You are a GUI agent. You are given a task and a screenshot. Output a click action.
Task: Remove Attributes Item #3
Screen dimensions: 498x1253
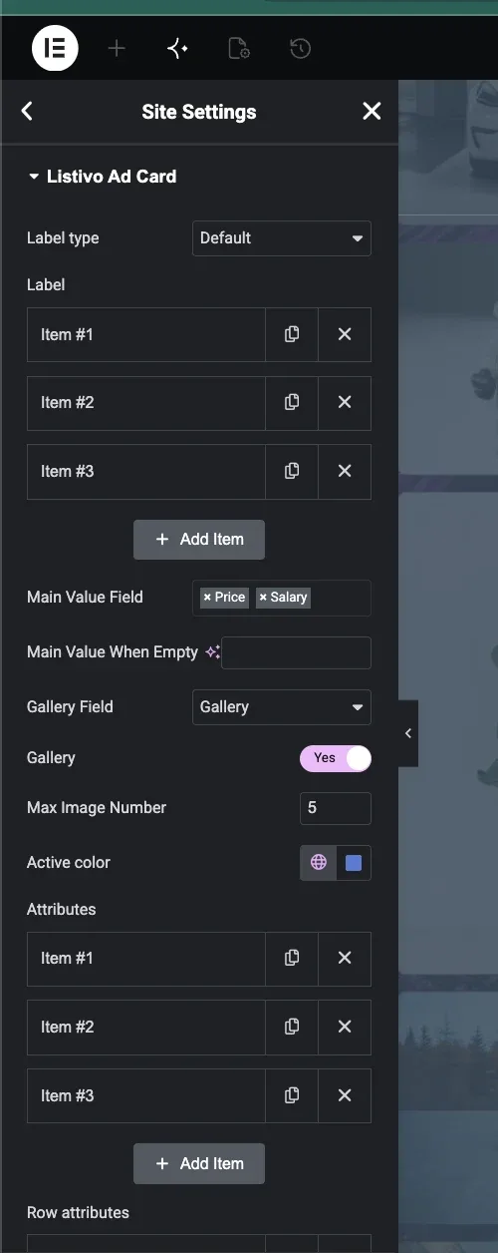click(x=345, y=1095)
